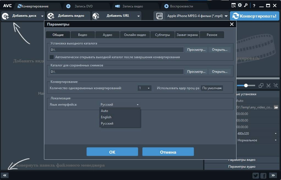This screenshot has height=180, width=281.
Task: Click the key registration icon
Action: click(246, 5)
